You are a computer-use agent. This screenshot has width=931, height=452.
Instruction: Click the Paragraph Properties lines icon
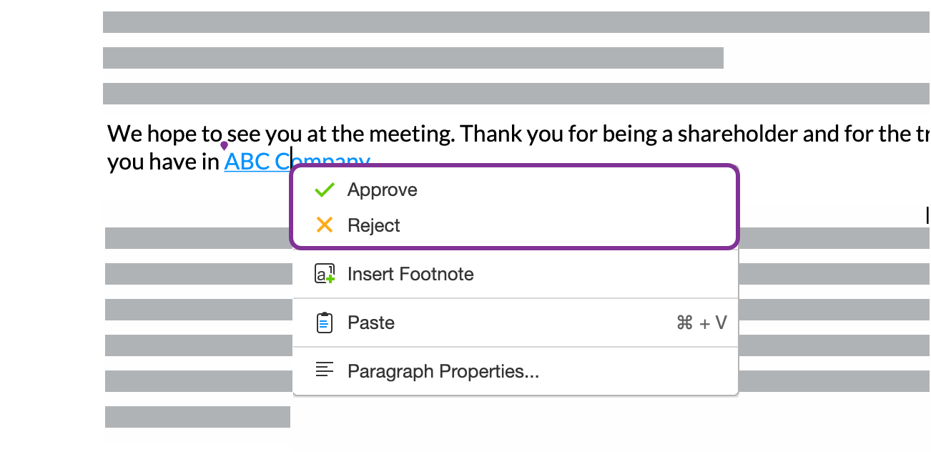pyautogui.click(x=325, y=370)
